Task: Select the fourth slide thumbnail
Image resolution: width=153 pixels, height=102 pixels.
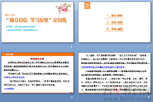Action: [114, 73]
